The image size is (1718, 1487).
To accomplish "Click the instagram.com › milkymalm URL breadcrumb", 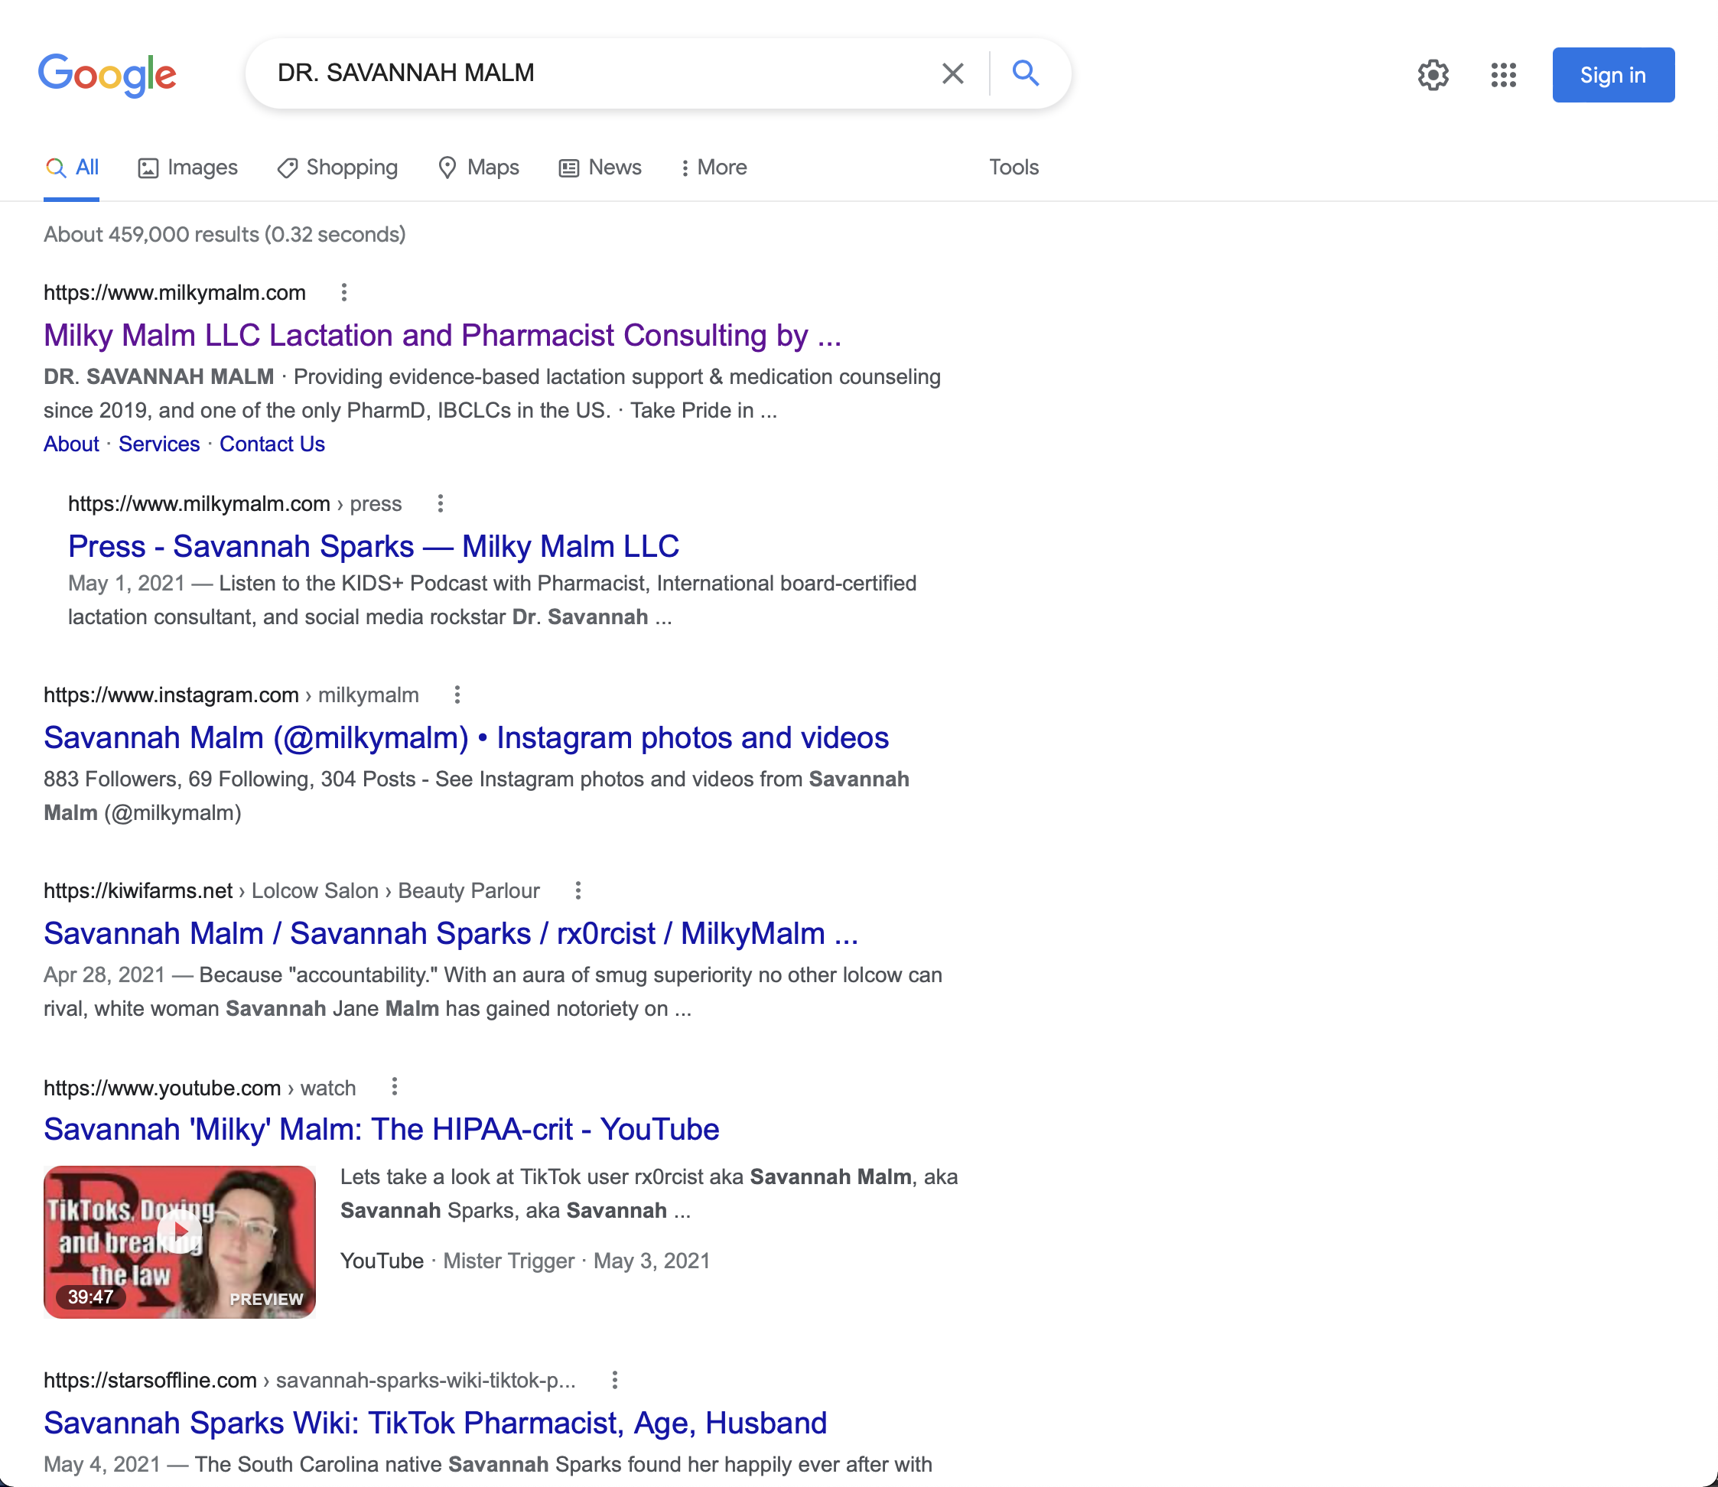I will coord(232,695).
